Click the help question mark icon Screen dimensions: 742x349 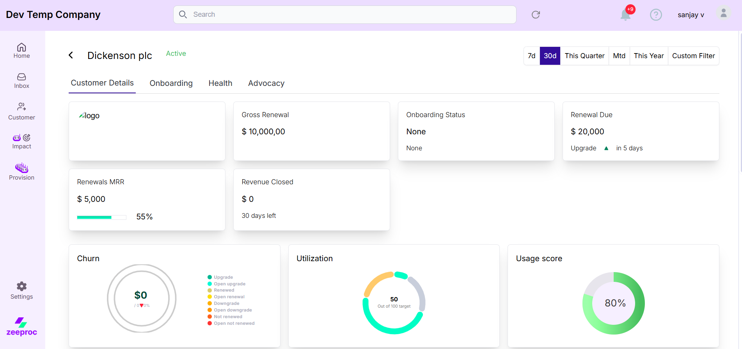[656, 15]
